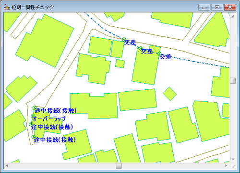
Task: Click the topmost 途中接続(接触) marker circle
Action: click(35, 108)
